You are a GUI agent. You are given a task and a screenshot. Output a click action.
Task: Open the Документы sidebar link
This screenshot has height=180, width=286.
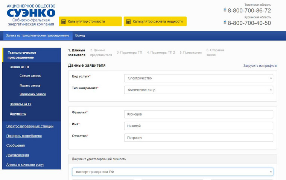point(18,114)
